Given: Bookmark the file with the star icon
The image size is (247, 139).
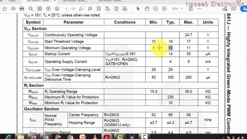Looking at the screenshot, I should [x=5, y=8].
